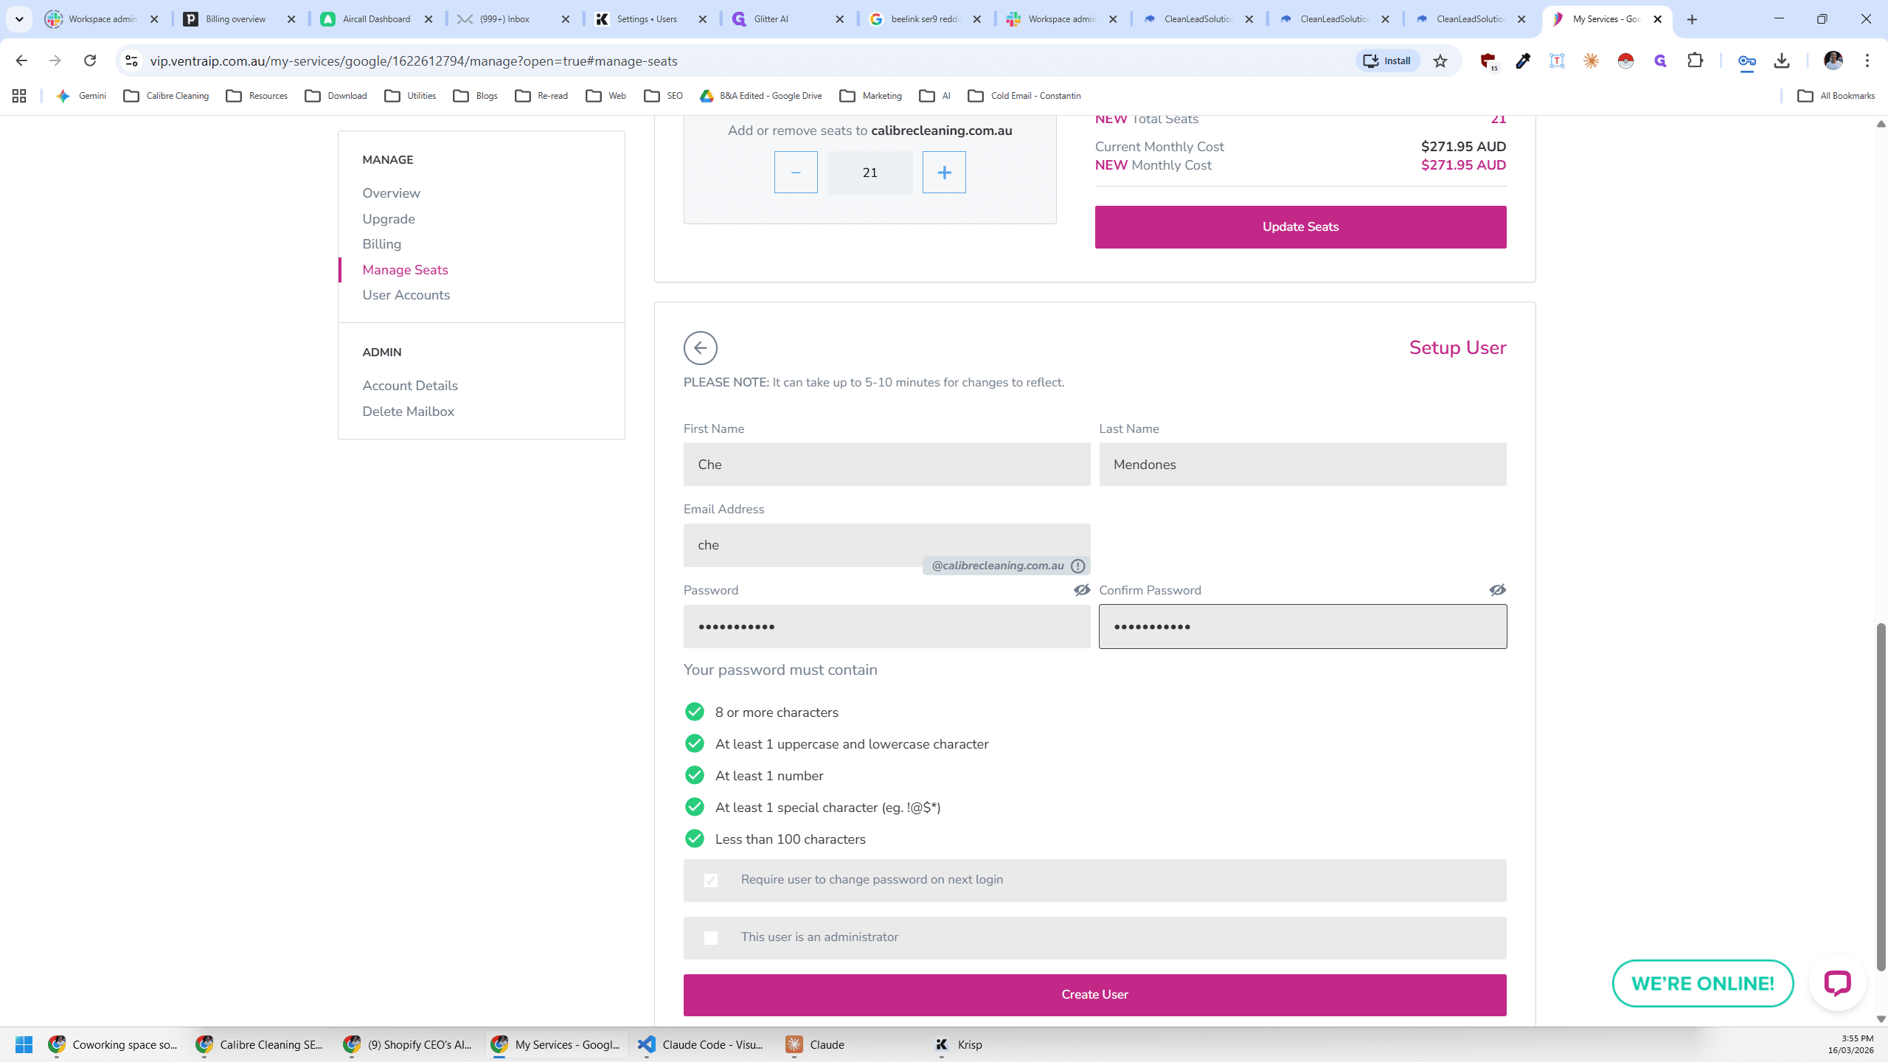Open Upgrade in Manage sidebar

pos(389,219)
